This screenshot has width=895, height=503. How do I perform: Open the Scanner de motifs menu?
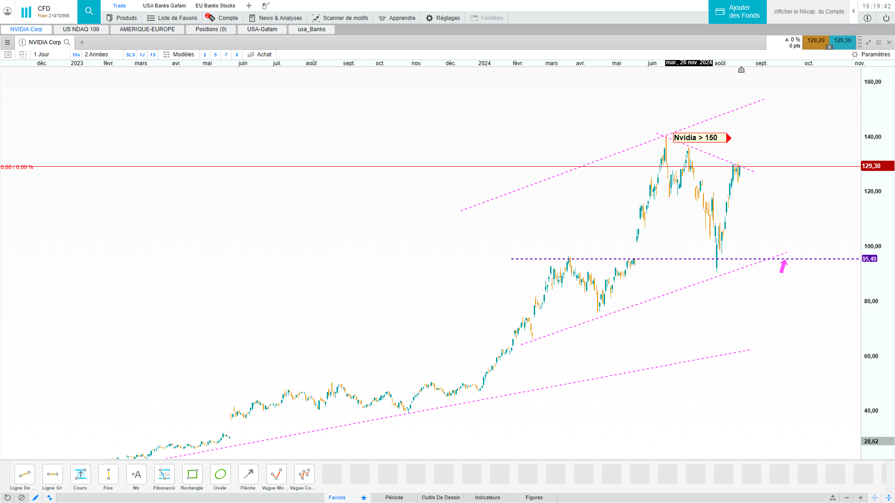pyautogui.click(x=340, y=18)
